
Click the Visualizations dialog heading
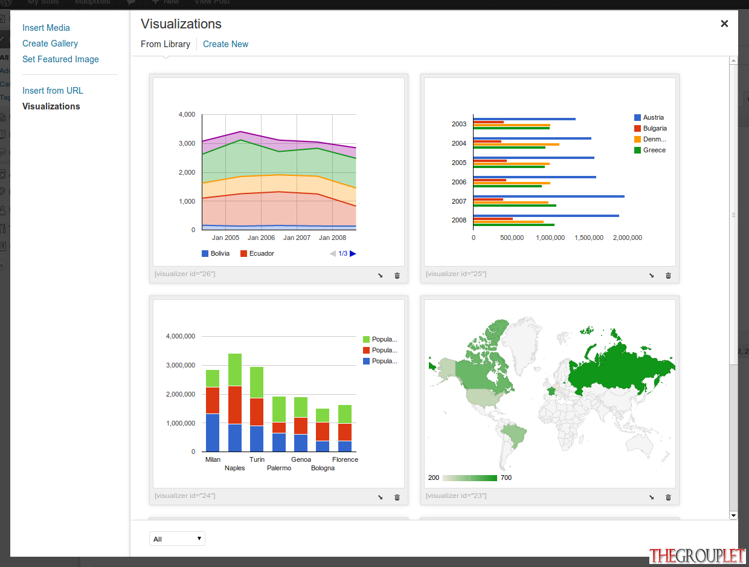(x=181, y=24)
